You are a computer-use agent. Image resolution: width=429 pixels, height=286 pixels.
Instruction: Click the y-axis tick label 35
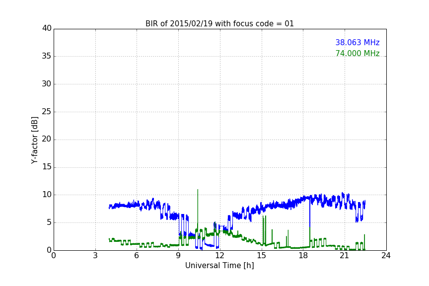click(47, 56)
